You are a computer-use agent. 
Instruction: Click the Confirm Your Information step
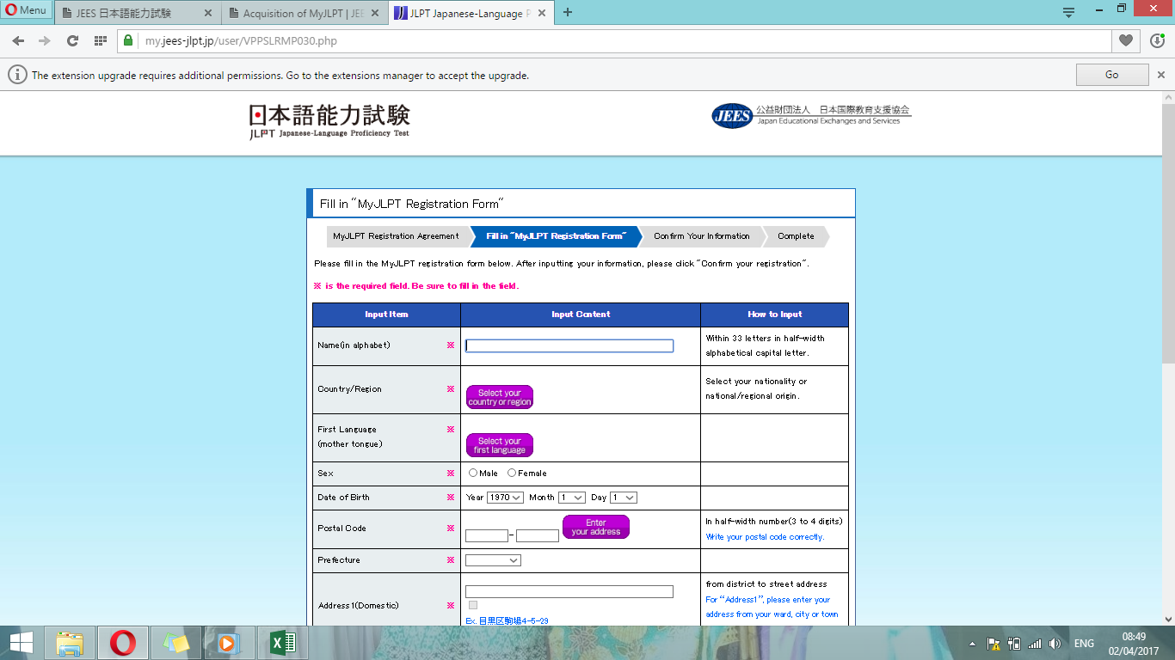point(701,236)
